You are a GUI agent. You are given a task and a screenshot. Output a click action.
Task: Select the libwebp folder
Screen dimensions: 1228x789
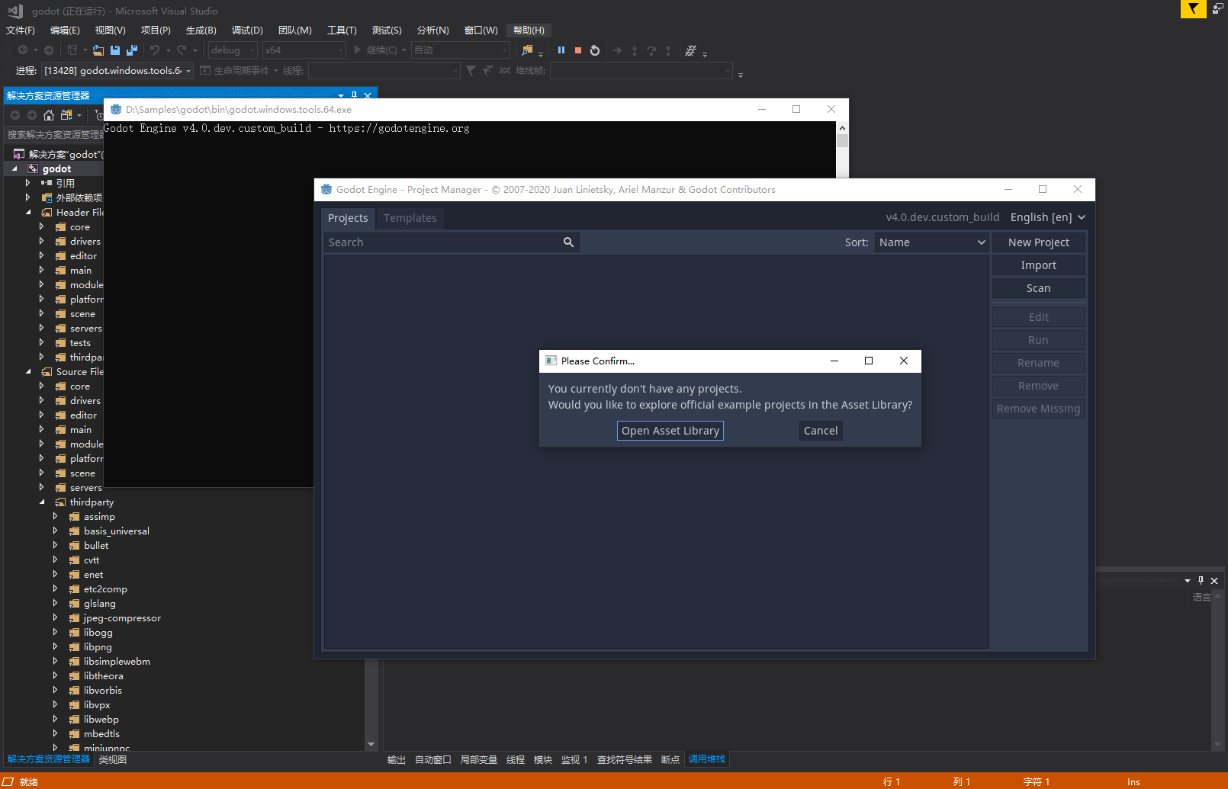[x=101, y=720]
